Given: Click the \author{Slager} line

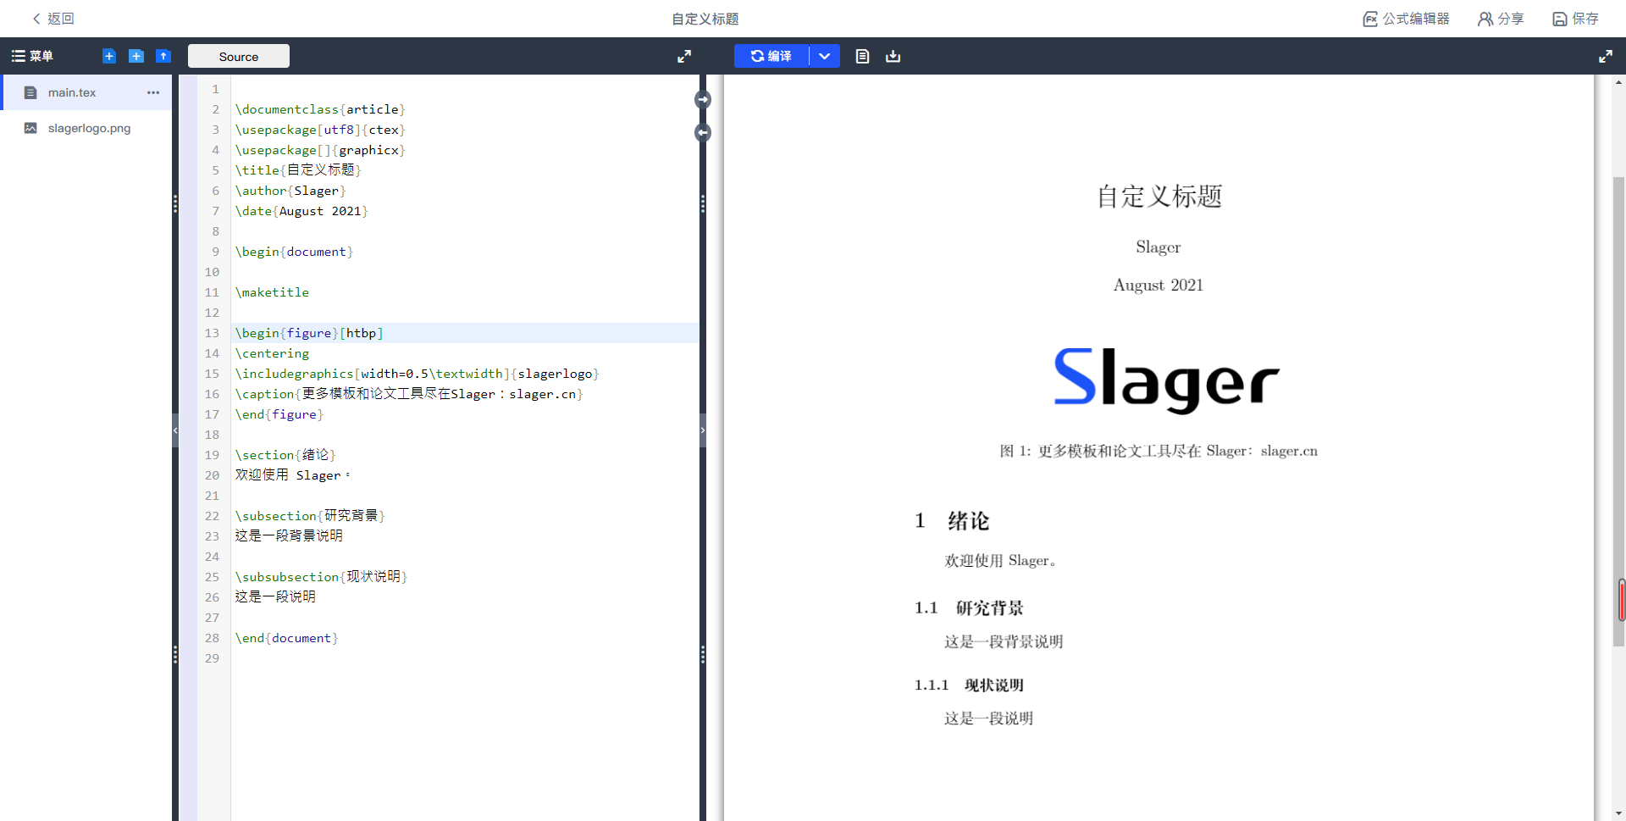Looking at the screenshot, I should [x=290, y=191].
